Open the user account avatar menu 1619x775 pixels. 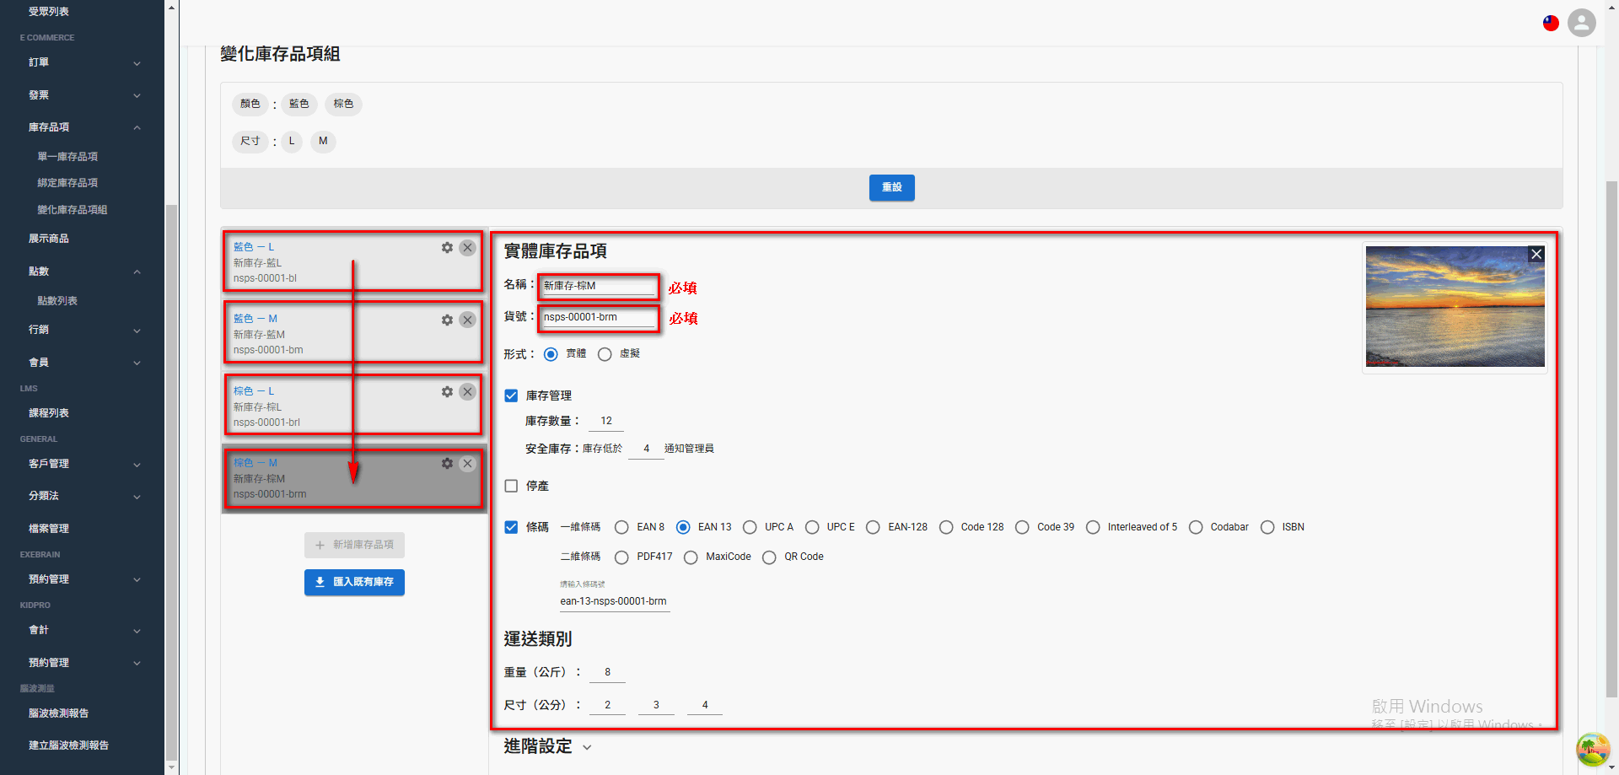point(1582,23)
